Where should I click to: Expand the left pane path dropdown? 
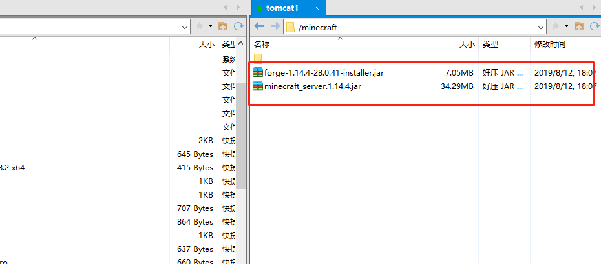185,27
